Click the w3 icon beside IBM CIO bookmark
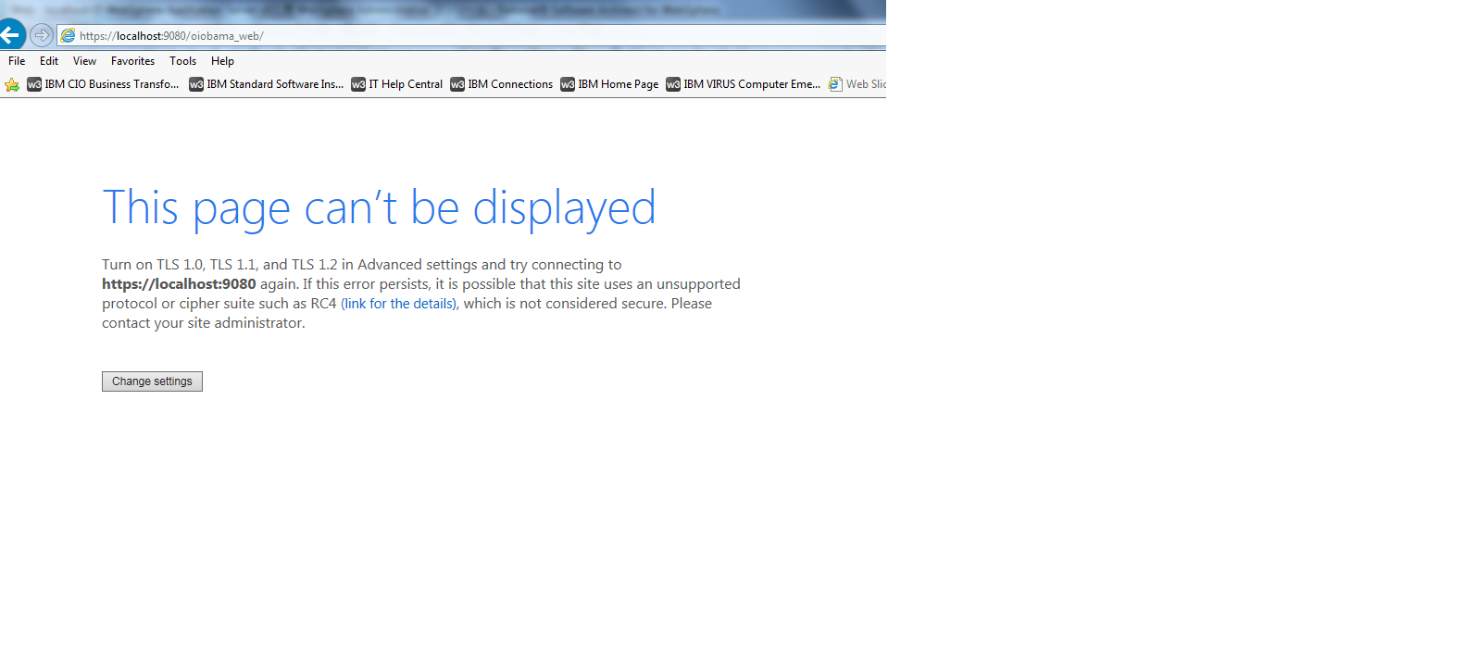This screenshot has width=1476, height=650. pyautogui.click(x=34, y=84)
